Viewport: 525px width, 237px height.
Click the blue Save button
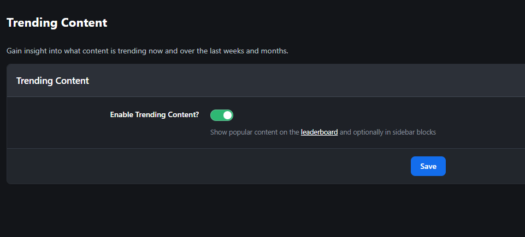pyautogui.click(x=428, y=166)
